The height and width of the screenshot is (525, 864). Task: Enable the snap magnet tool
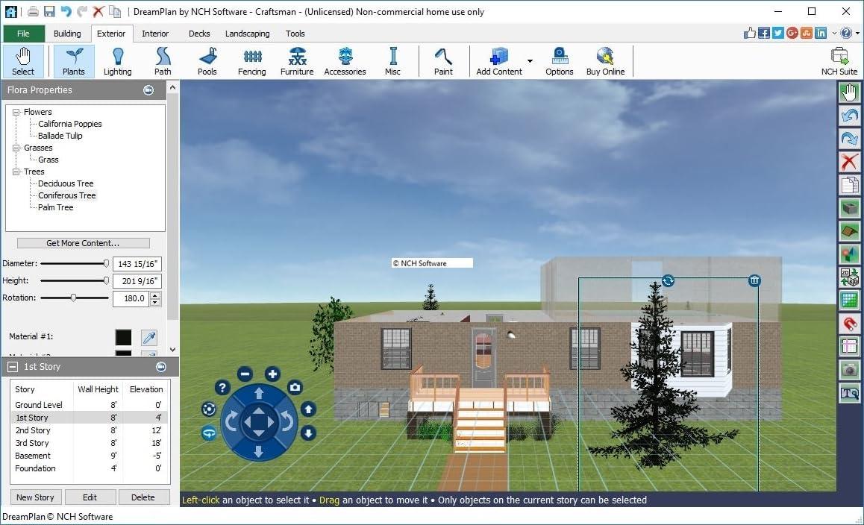850,322
